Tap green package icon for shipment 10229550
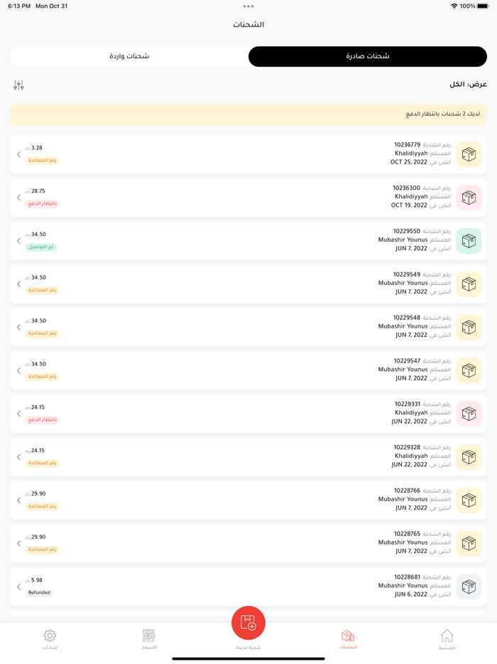The width and height of the screenshot is (497, 664). click(x=469, y=241)
